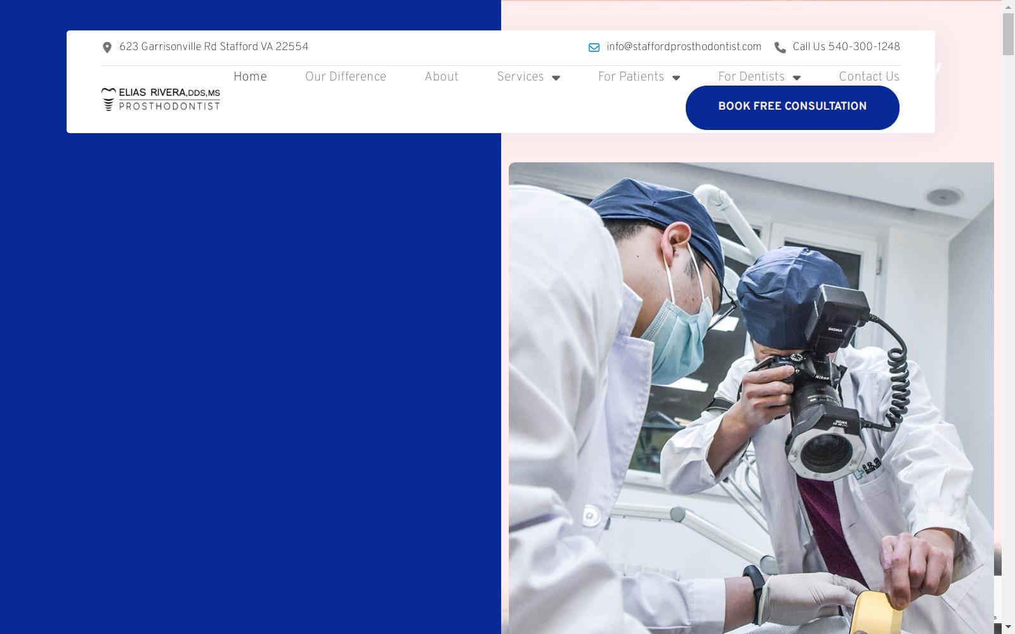Click the page scrollbar up arrow
Viewport: 1015px width, 634px height.
[x=1008, y=6]
